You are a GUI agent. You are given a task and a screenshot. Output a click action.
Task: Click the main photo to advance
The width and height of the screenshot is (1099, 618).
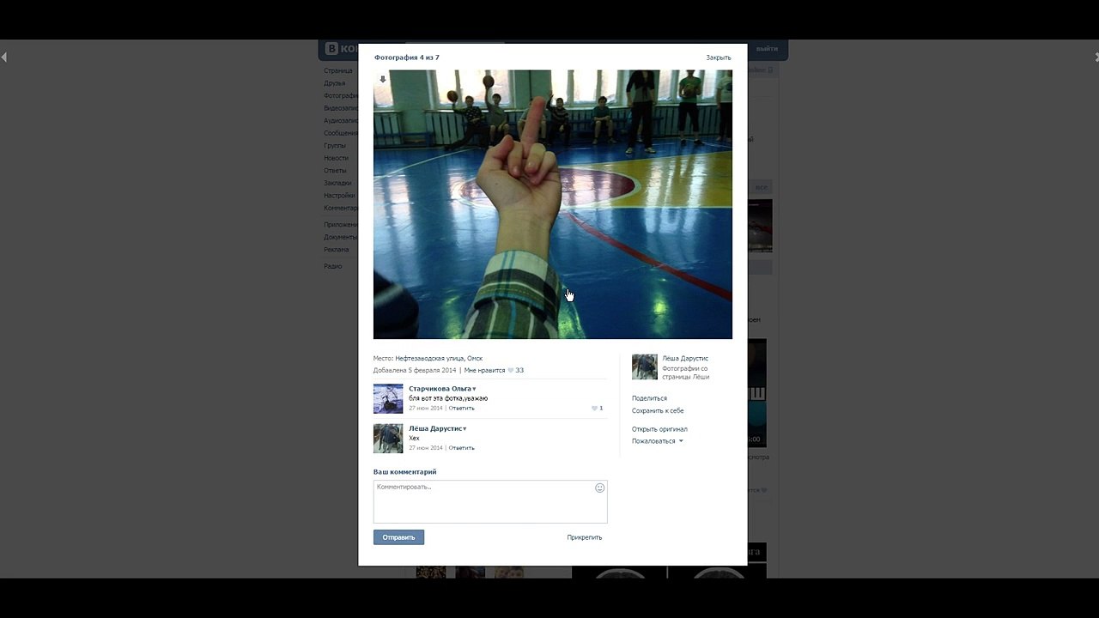(553, 204)
